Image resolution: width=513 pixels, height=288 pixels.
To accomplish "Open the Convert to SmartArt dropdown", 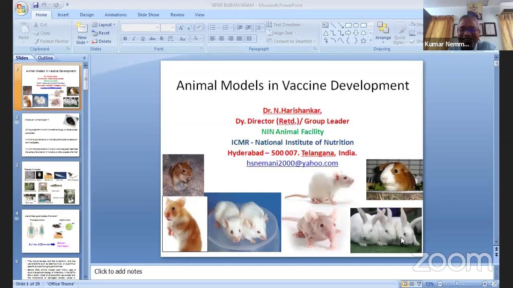I will [291, 41].
